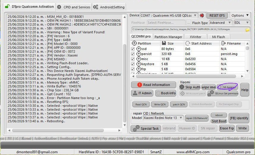Click the upload arrow icon for misc
The width and height of the screenshot is (255, 155).
pos(138,59)
